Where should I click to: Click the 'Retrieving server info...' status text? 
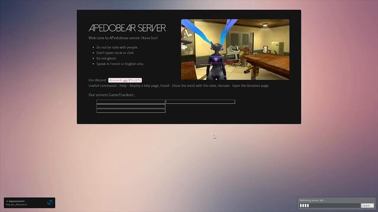[312, 200]
